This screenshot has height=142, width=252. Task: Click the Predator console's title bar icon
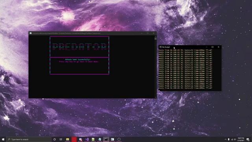(x=30, y=33)
